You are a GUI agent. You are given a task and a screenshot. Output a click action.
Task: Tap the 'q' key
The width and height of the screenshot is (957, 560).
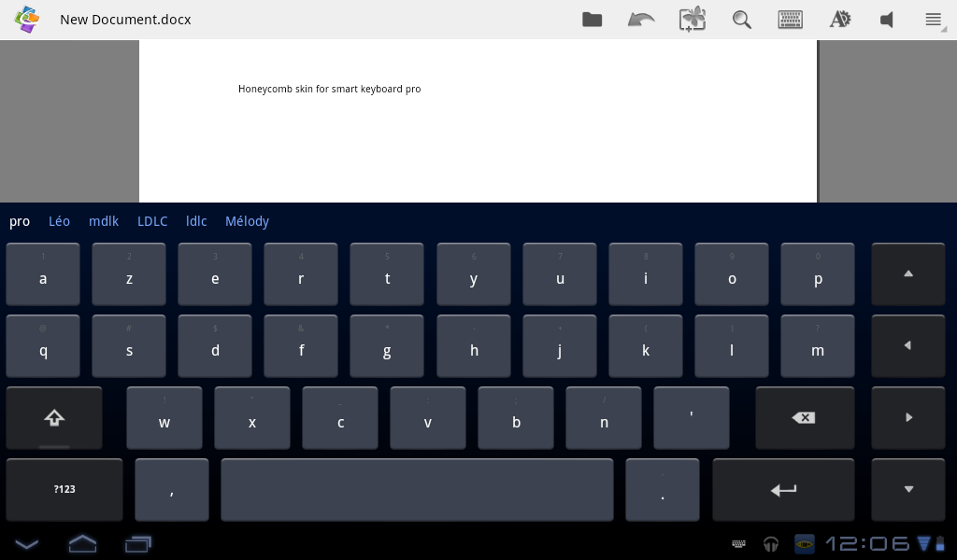43,346
